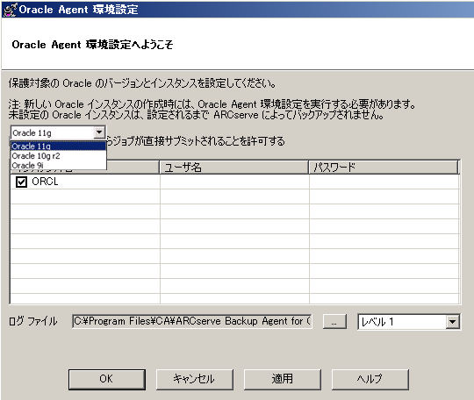This screenshot has width=474, height=400.
Task: Choose Oracle 10g r2 in the list
Action: click(59, 156)
